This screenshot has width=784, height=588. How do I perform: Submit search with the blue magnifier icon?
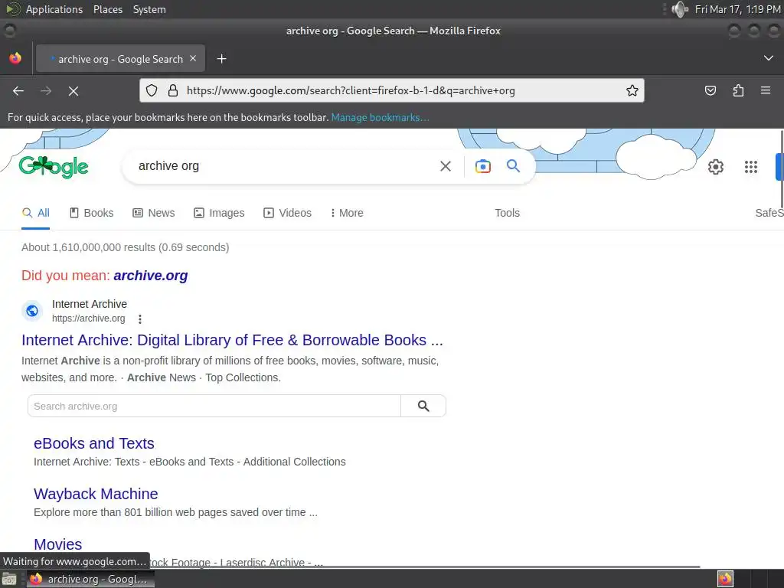tap(514, 166)
